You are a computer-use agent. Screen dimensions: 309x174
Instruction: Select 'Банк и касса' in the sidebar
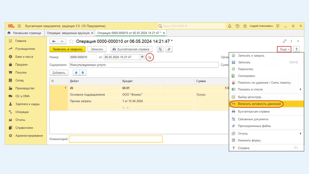pyautogui.click(x=24, y=57)
